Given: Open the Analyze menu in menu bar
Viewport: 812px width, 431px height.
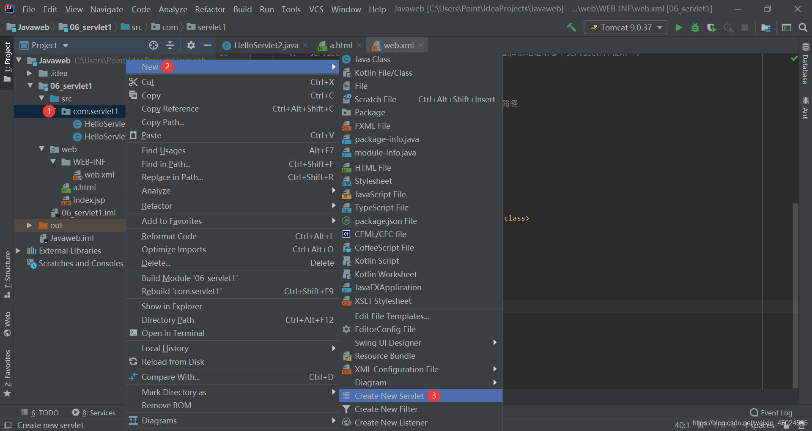Looking at the screenshot, I should pyautogui.click(x=173, y=9).
